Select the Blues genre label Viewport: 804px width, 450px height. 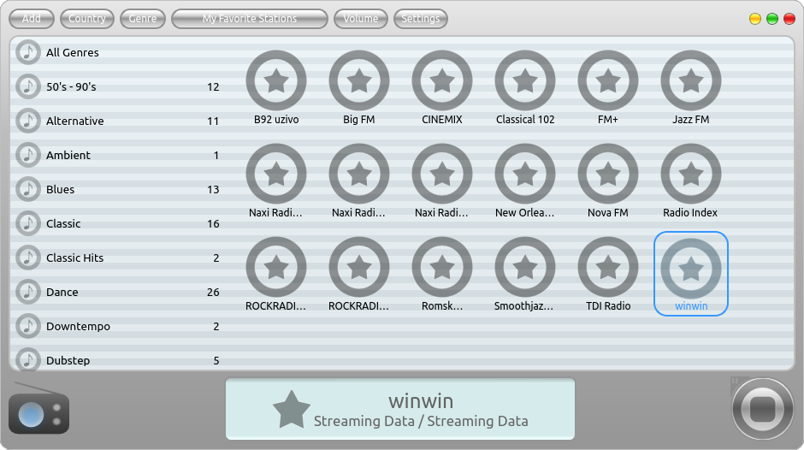point(61,189)
